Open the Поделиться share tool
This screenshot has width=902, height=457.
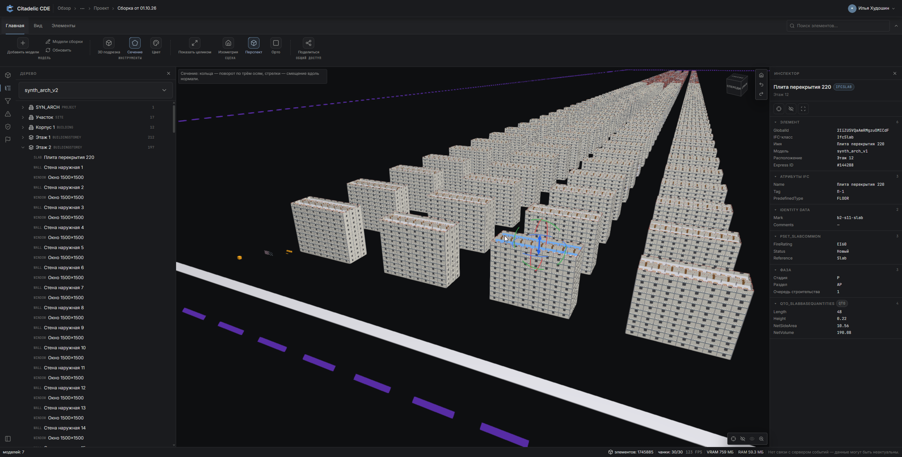309,43
